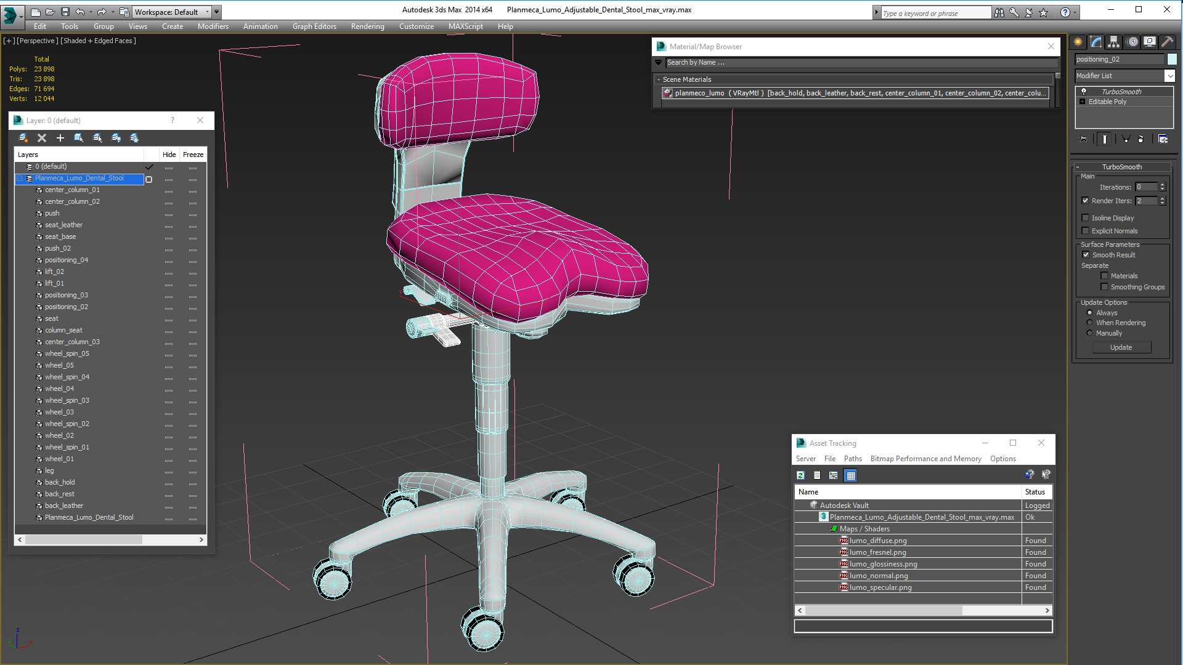The image size is (1183, 665).
Task: Click Make Unique icon under modifier stack
Action: 1126,139
